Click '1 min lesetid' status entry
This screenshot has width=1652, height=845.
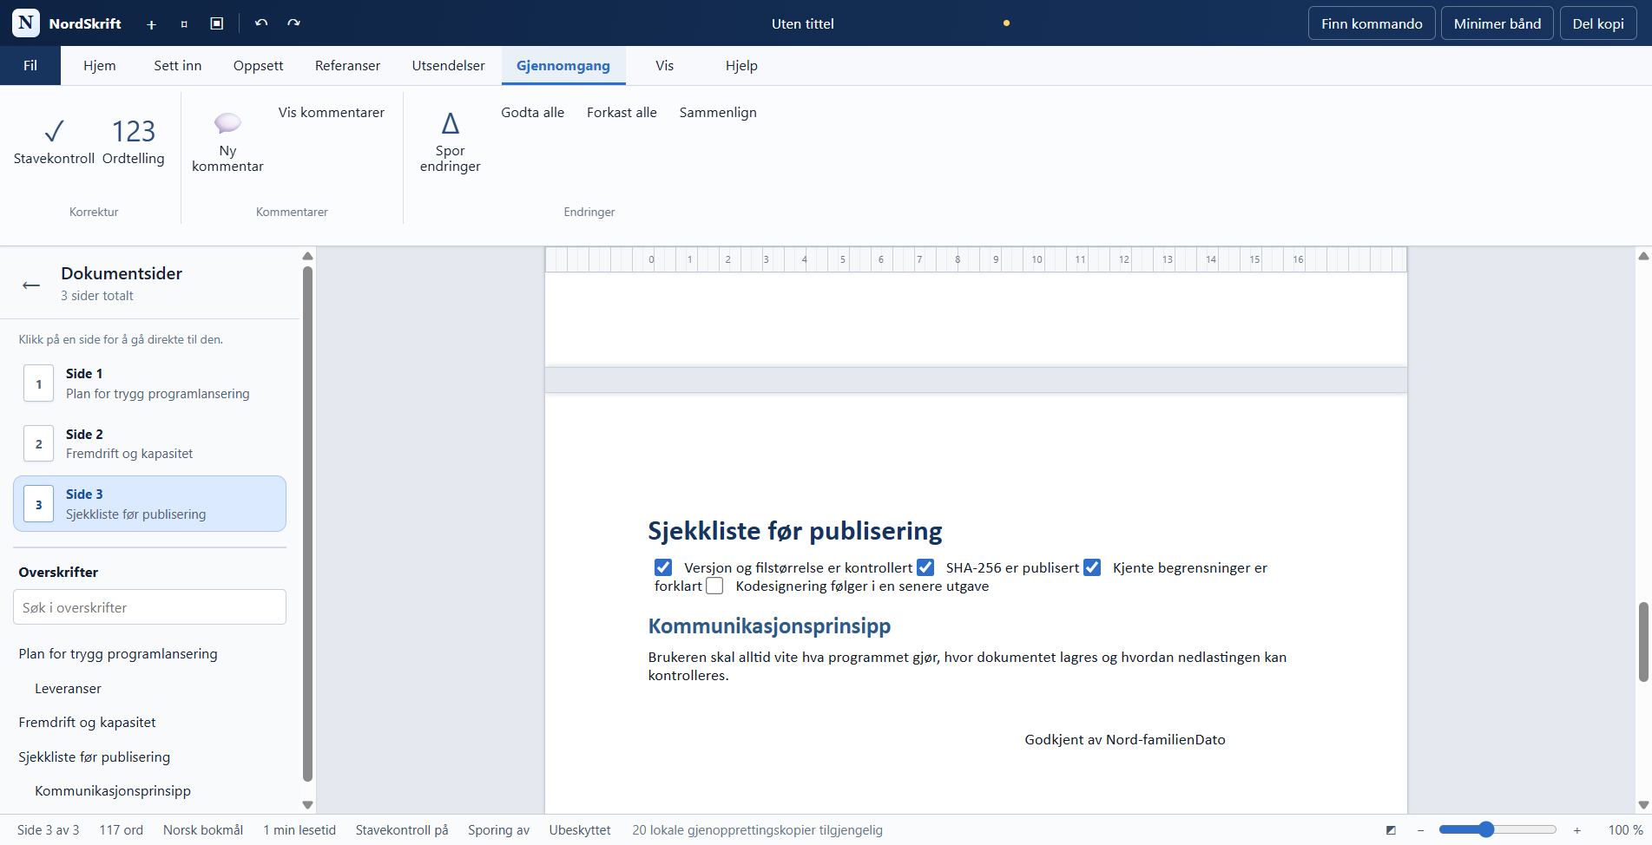299,830
